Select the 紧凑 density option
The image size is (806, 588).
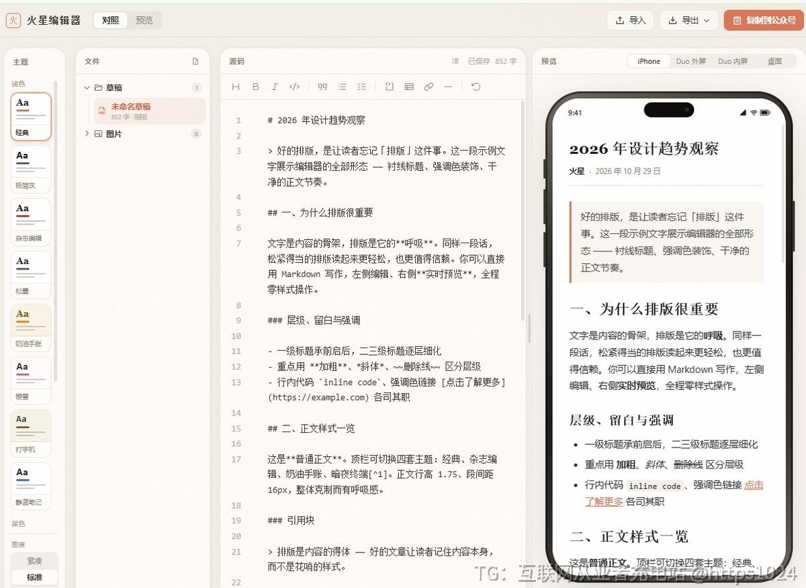pyautogui.click(x=34, y=560)
